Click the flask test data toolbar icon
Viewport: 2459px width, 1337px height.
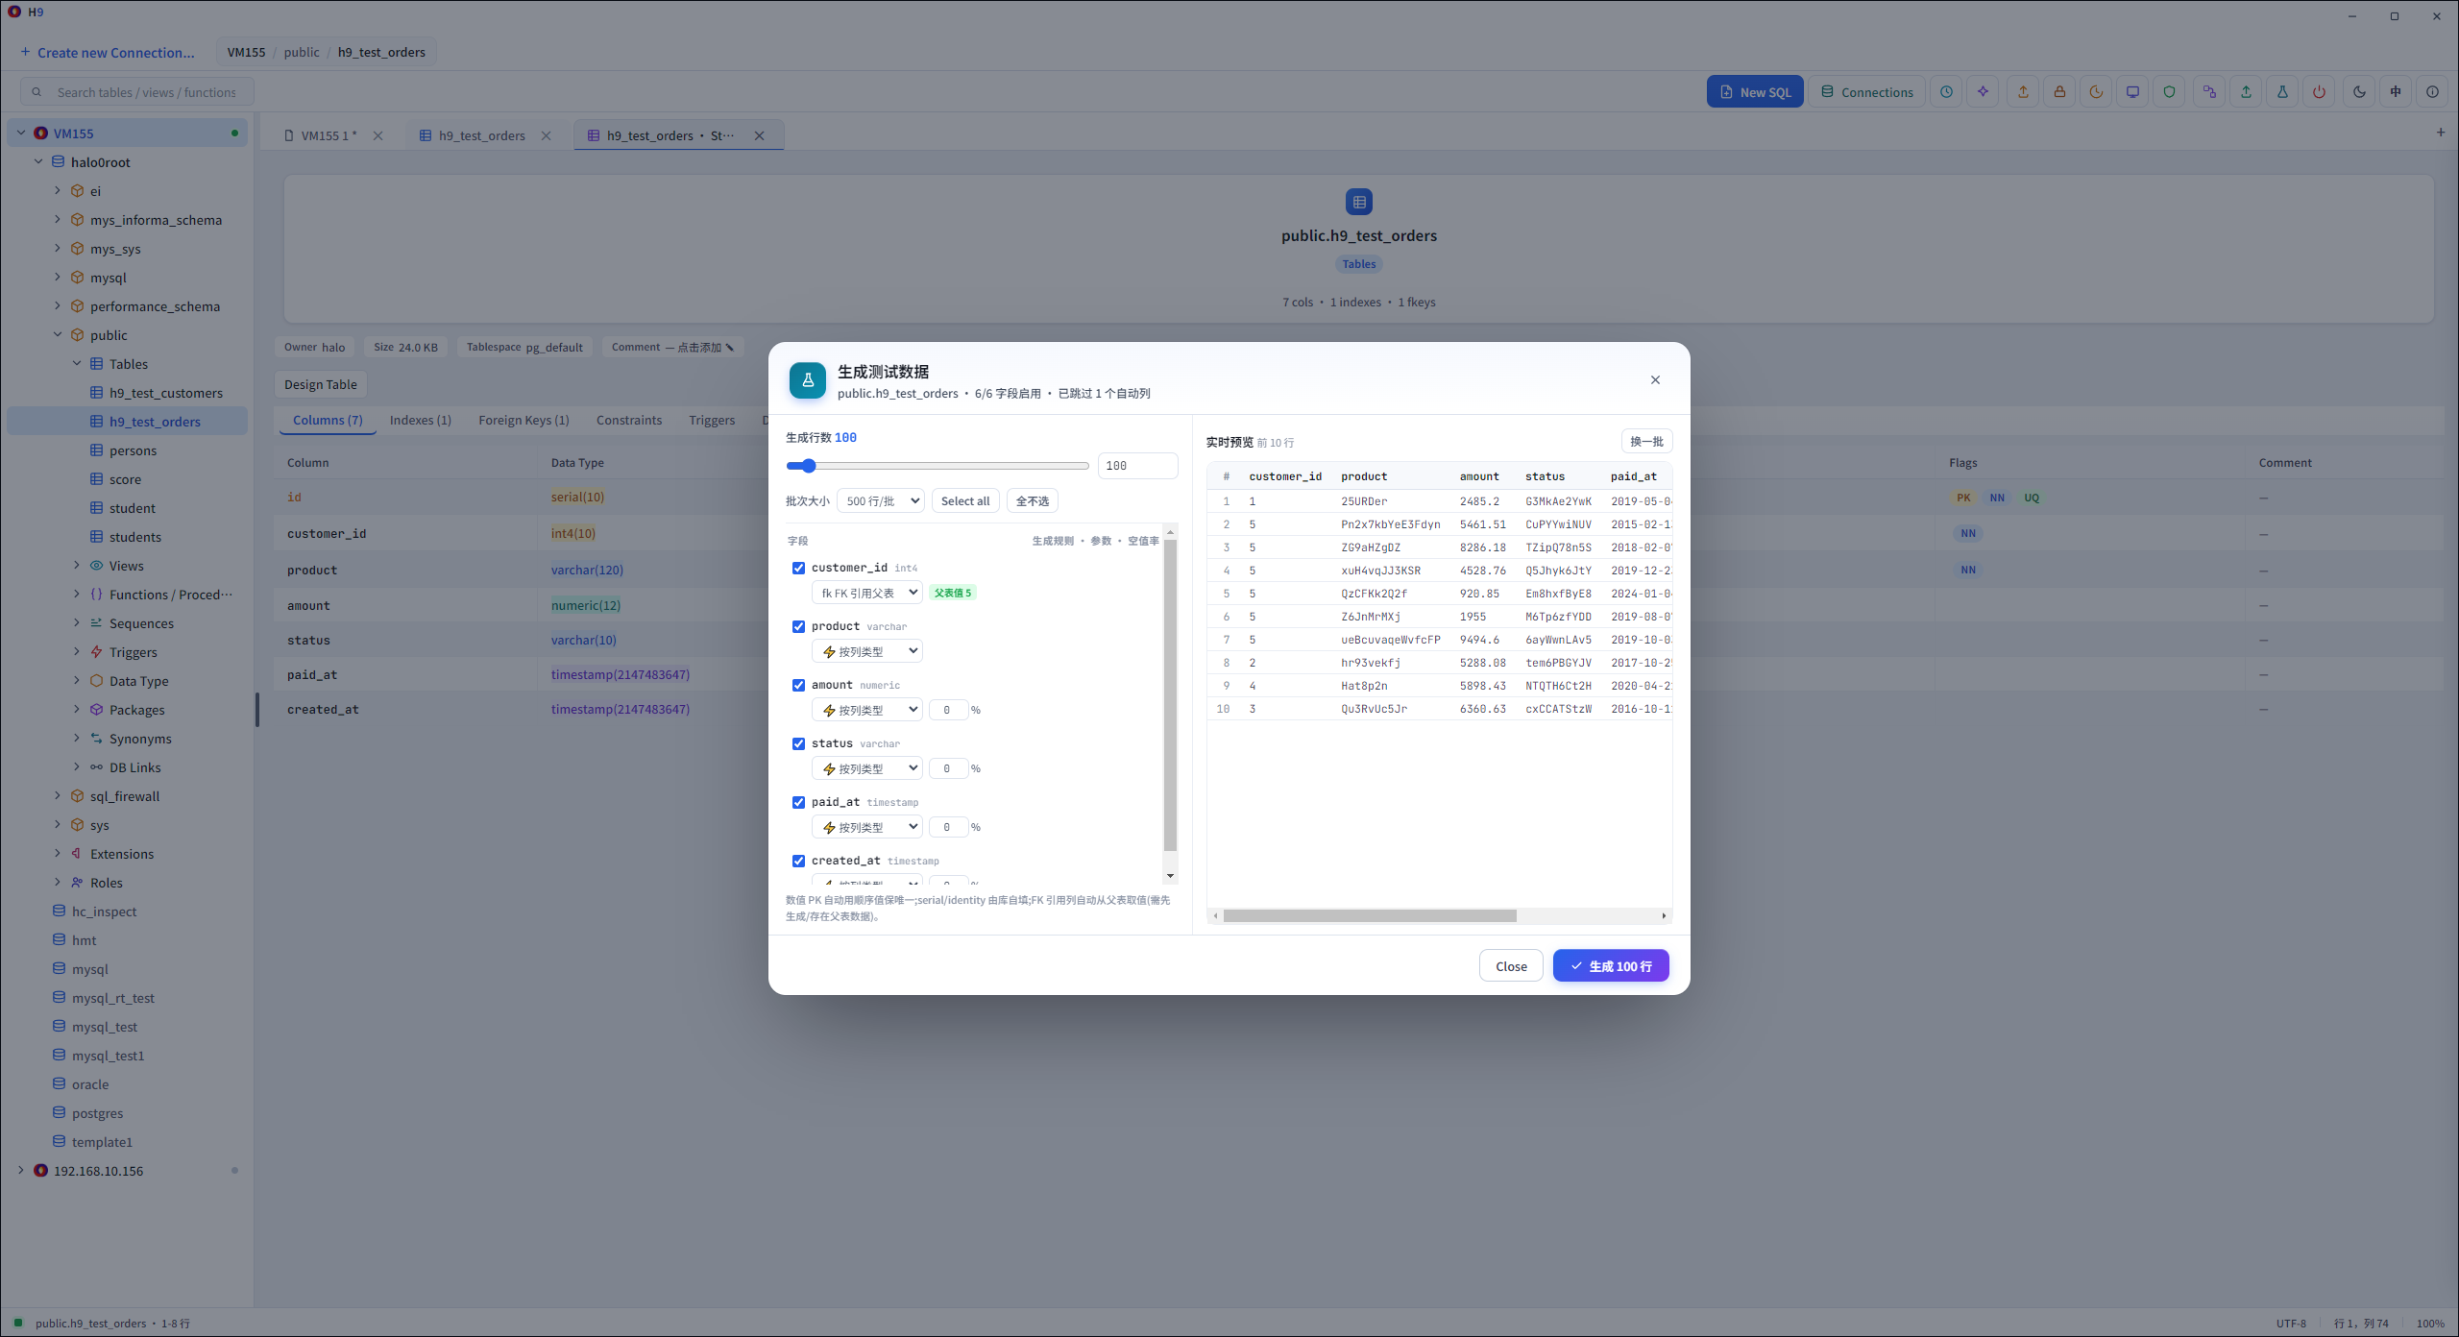(2282, 92)
